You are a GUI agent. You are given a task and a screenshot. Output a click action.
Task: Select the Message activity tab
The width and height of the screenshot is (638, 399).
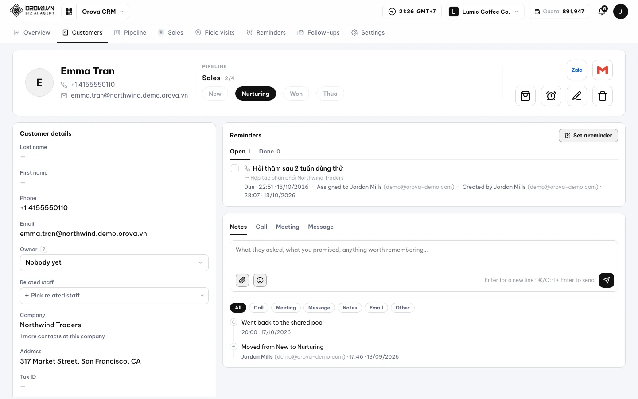(x=321, y=227)
